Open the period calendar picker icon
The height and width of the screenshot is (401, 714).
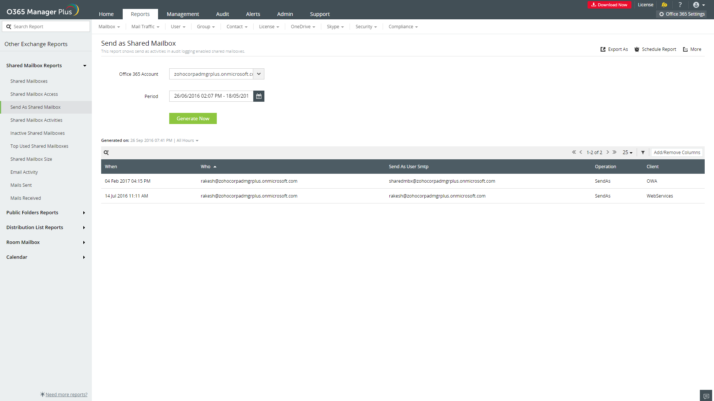259,96
